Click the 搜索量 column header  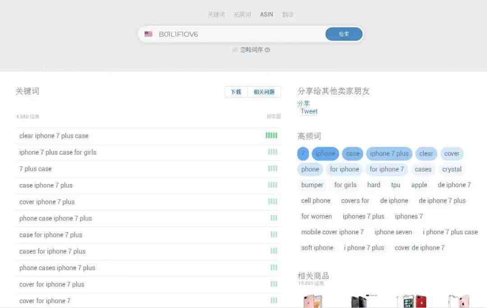(x=274, y=116)
